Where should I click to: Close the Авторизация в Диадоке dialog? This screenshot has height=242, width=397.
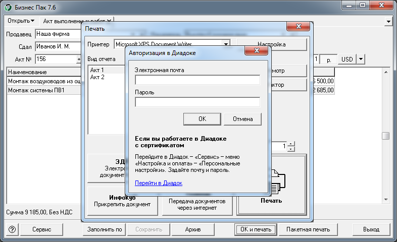pyautogui.click(x=257, y=50)
